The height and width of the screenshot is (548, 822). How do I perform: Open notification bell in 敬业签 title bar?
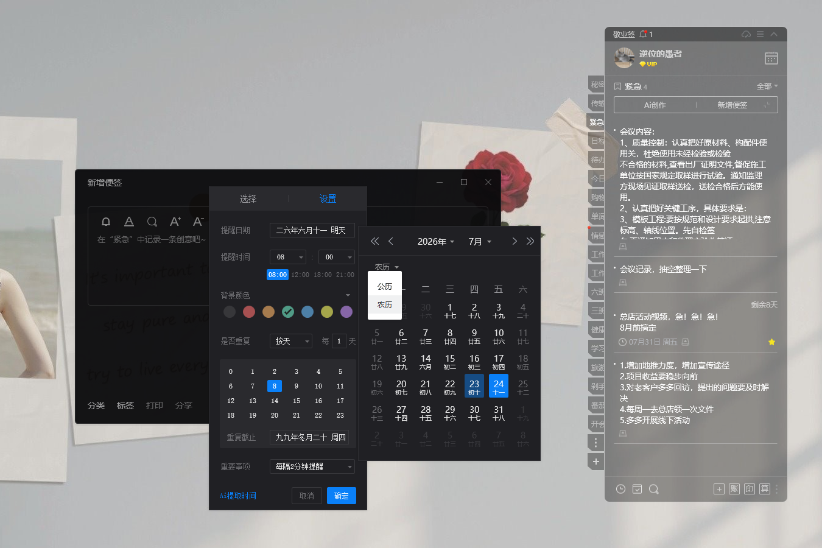click(x=643, y=34)
